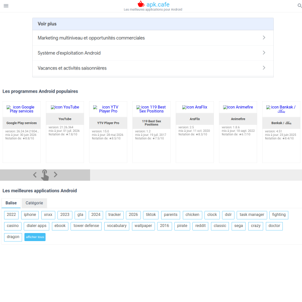Open the AraFlix app icon
The height and width of the screenshot is (302, 302).
[x=195, y=107]
